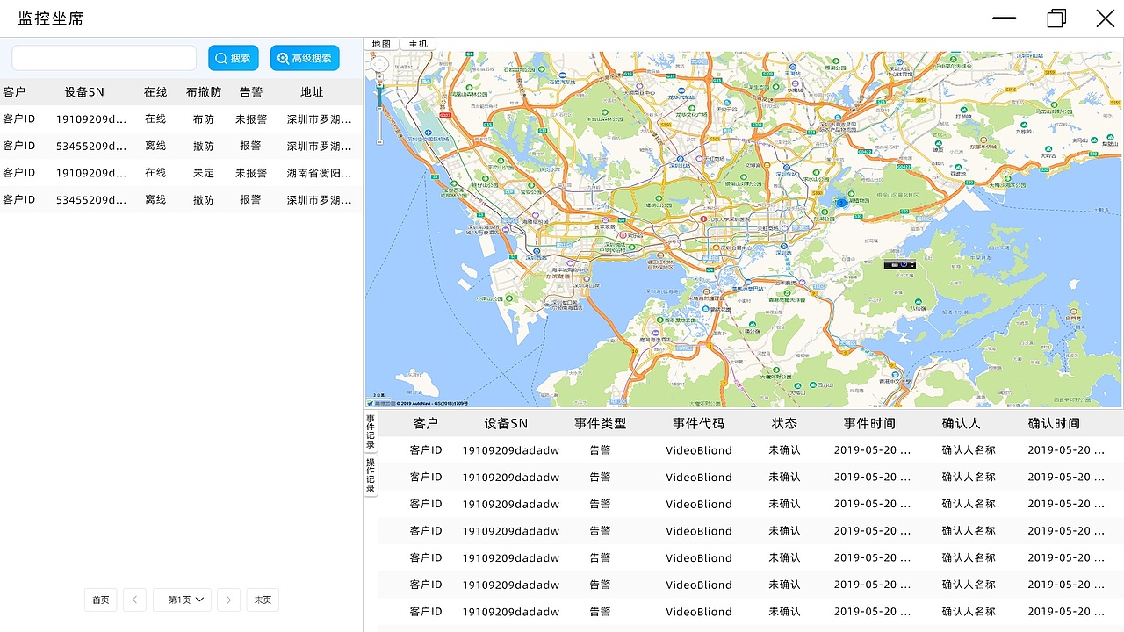Click the next page arrow in pagination
Image resolution: width=1124 pixels, height=632 pixels.
tap(228, 600)
